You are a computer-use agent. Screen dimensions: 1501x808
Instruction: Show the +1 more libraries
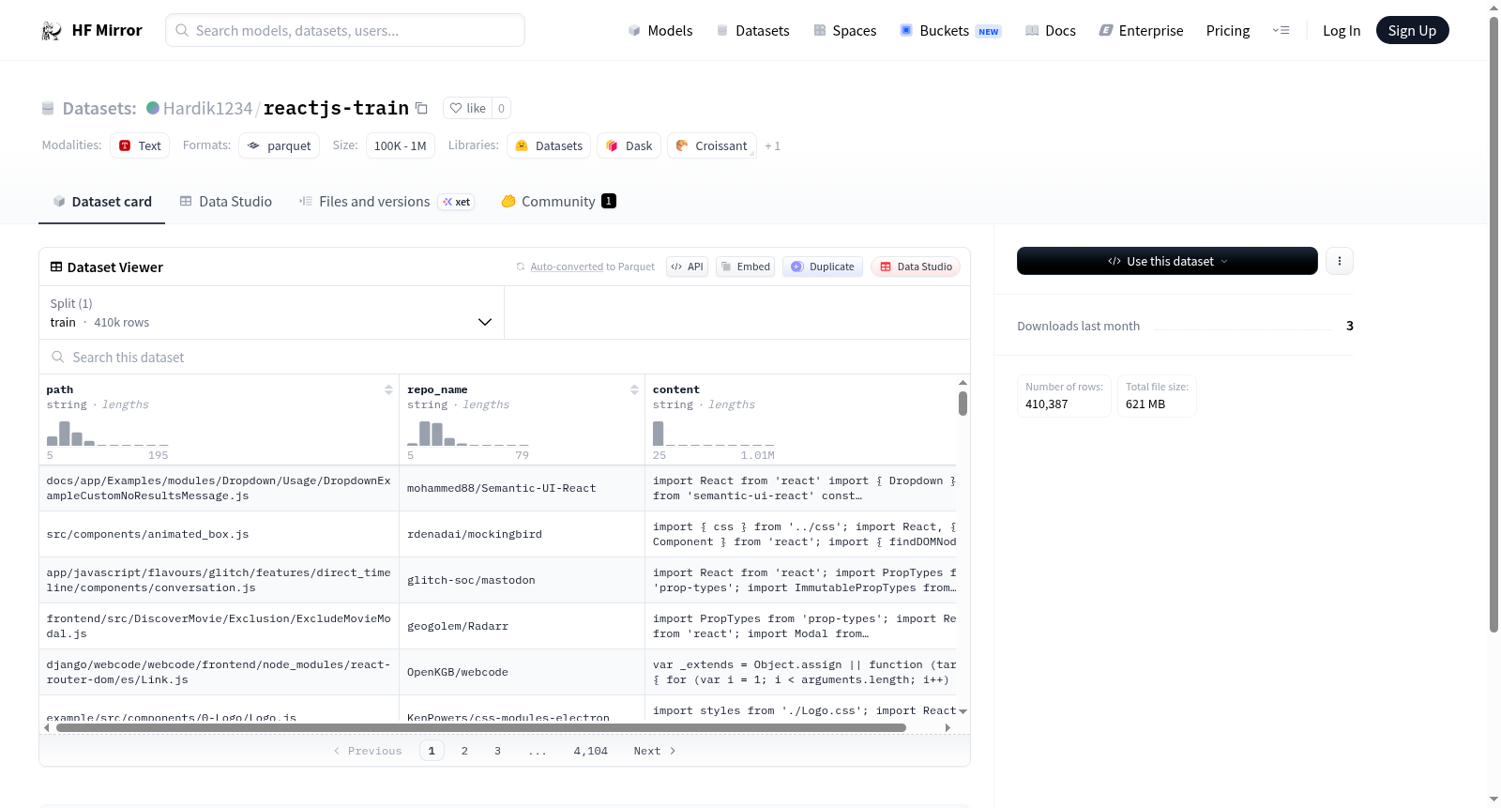coord(772,145)
